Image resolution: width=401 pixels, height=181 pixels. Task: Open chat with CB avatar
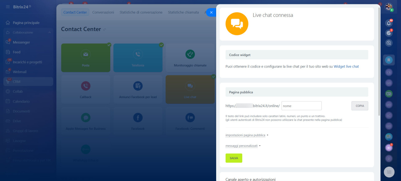389,72
